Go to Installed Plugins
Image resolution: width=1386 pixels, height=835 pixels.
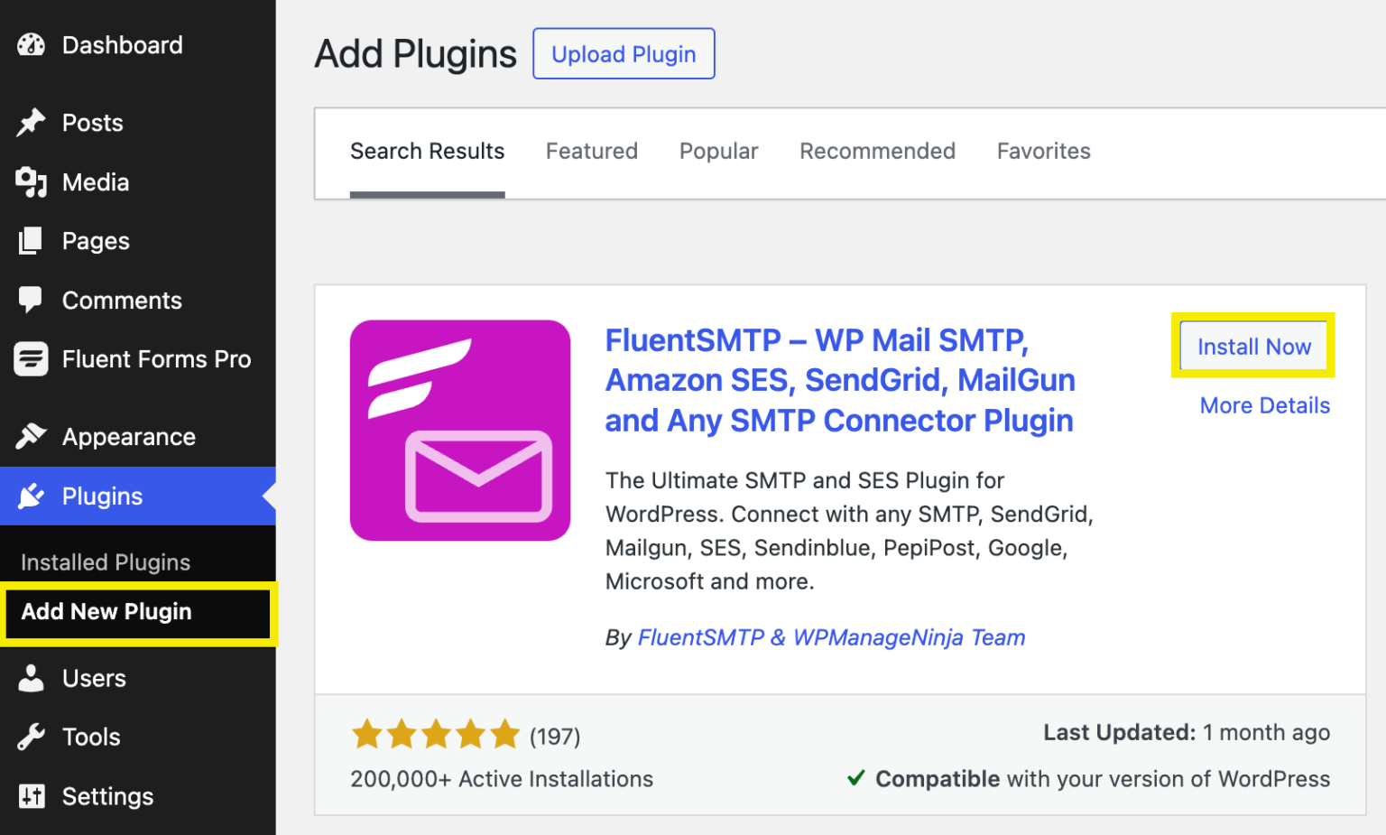pyautogui.click(x=106, y=561)
